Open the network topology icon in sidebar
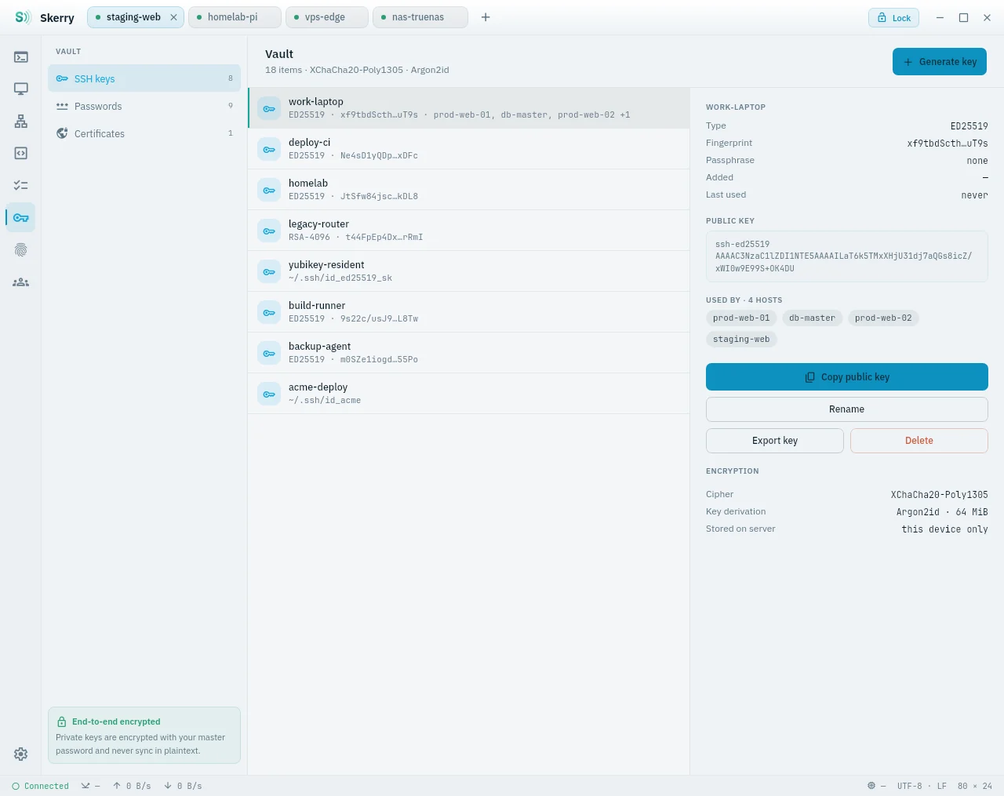The image size is (1004, 796). [x=21, y=122]
